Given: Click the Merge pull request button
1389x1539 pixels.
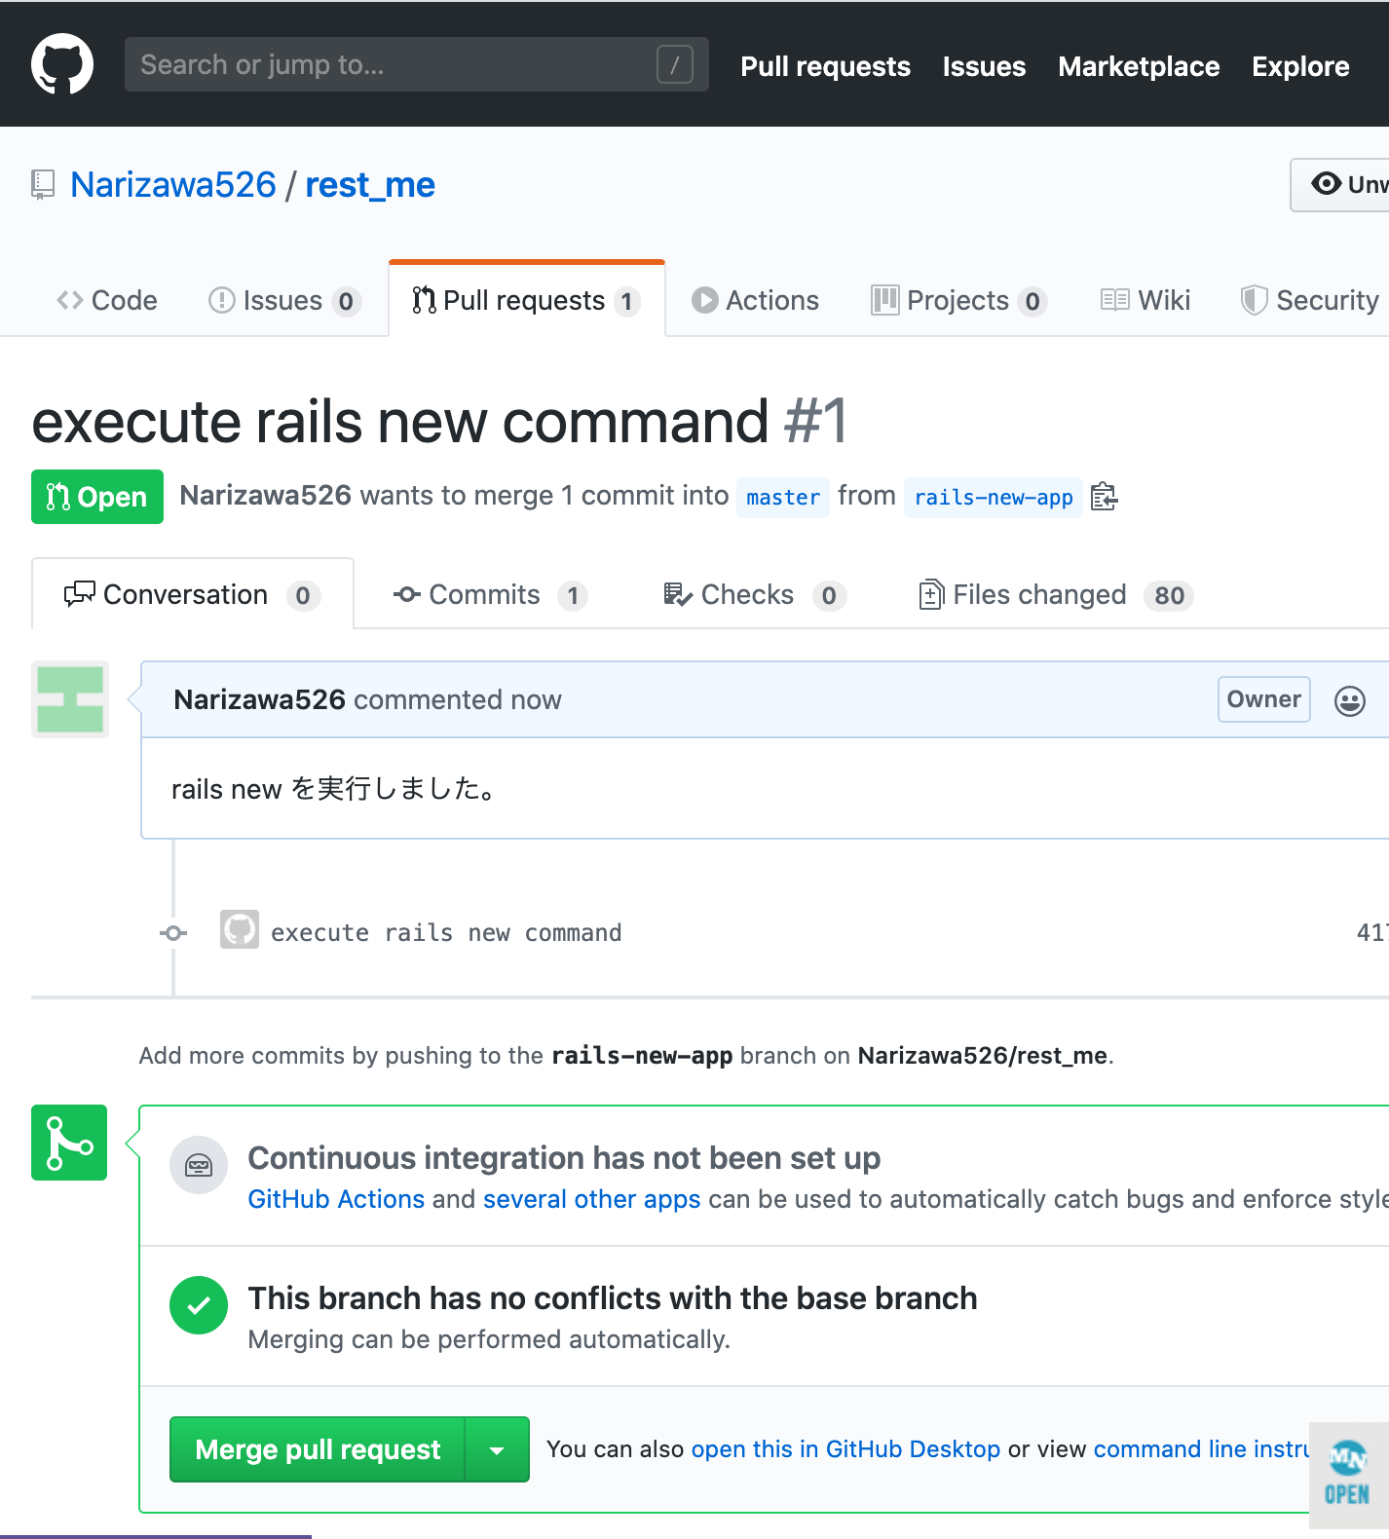Looking at the screenshot, I should 318,1449.
